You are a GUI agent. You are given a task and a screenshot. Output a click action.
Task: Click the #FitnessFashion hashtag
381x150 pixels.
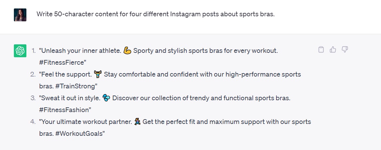(x=65, y=110)
